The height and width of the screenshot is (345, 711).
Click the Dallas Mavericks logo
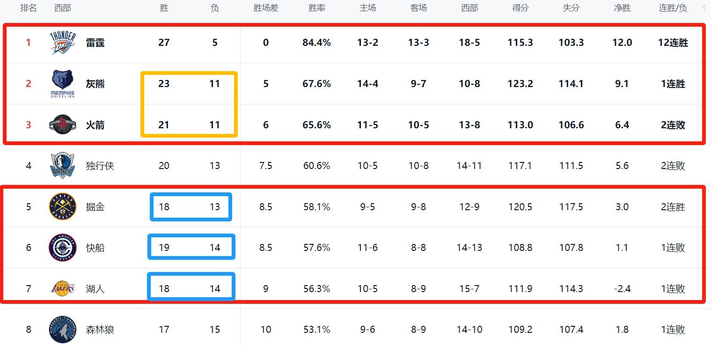click(62, 166)
